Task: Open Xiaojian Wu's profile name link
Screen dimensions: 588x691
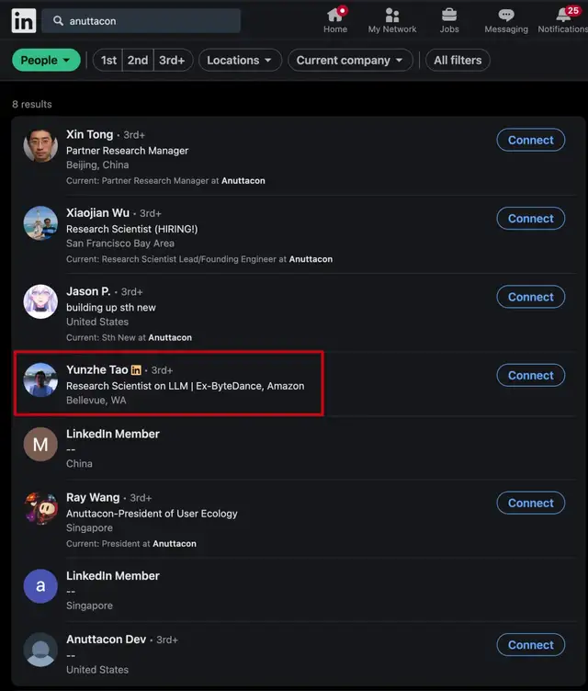Action: pyautogui.click(x=97, y=212)
